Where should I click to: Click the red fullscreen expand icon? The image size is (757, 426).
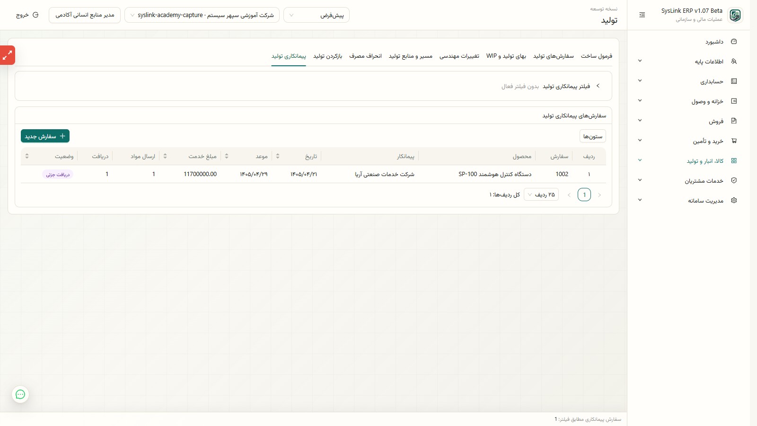[x=7, y=55]
